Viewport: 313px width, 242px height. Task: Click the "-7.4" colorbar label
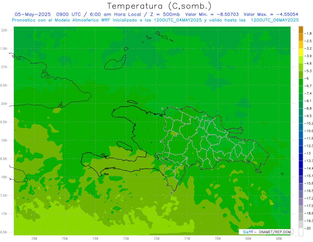[308, 93]
